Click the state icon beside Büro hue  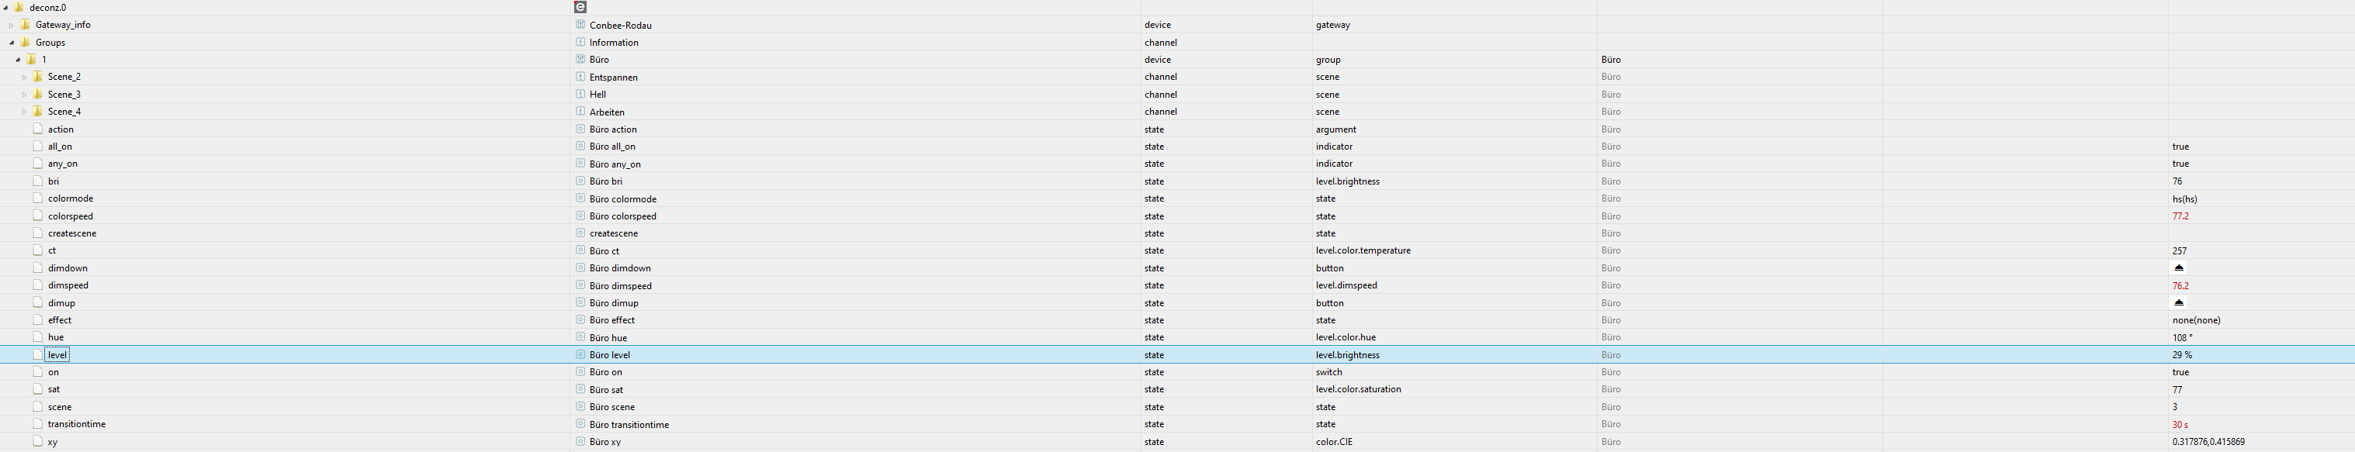click(580, 337)
